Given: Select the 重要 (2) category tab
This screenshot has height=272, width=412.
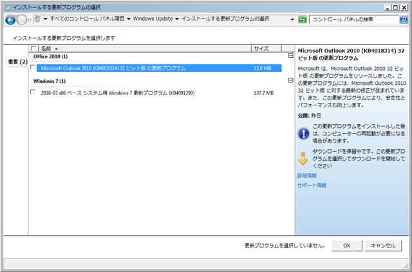Looking at the screenshot, I should click(x=17, y=62).
